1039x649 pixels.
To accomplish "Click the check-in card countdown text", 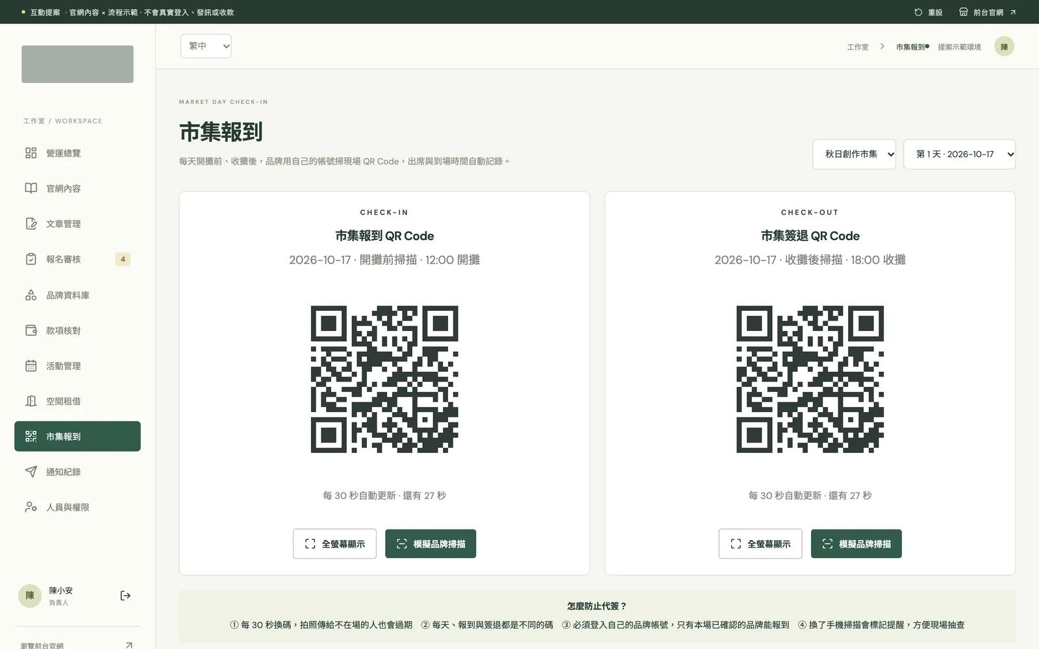I will click(x=384, y=495).
